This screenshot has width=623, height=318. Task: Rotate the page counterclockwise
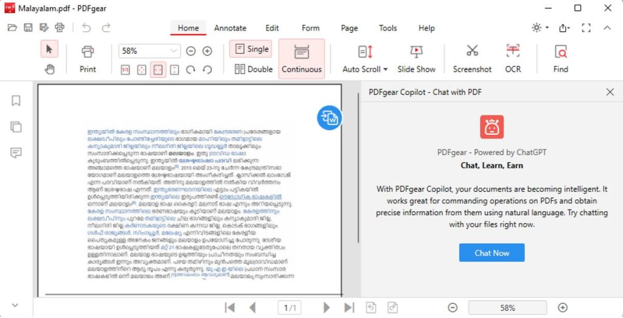[x=207, y=70]
